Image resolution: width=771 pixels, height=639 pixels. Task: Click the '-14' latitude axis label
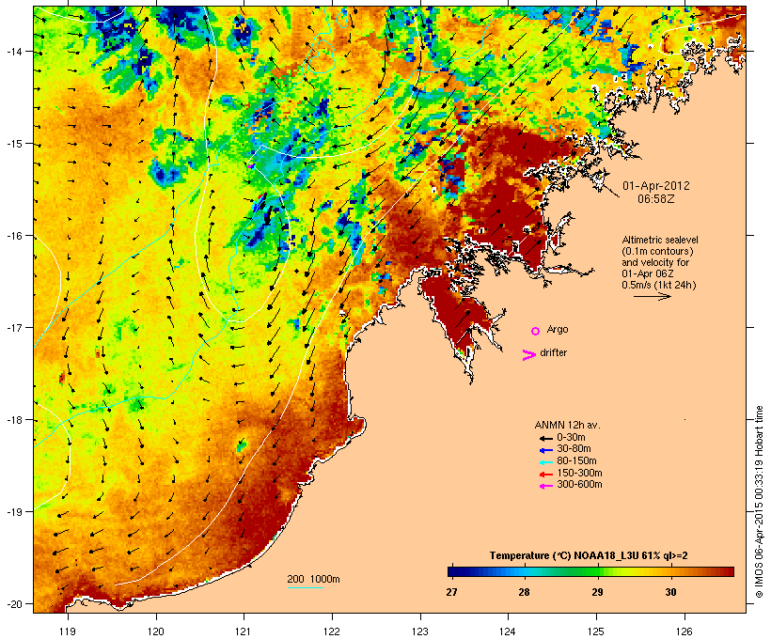14,52
